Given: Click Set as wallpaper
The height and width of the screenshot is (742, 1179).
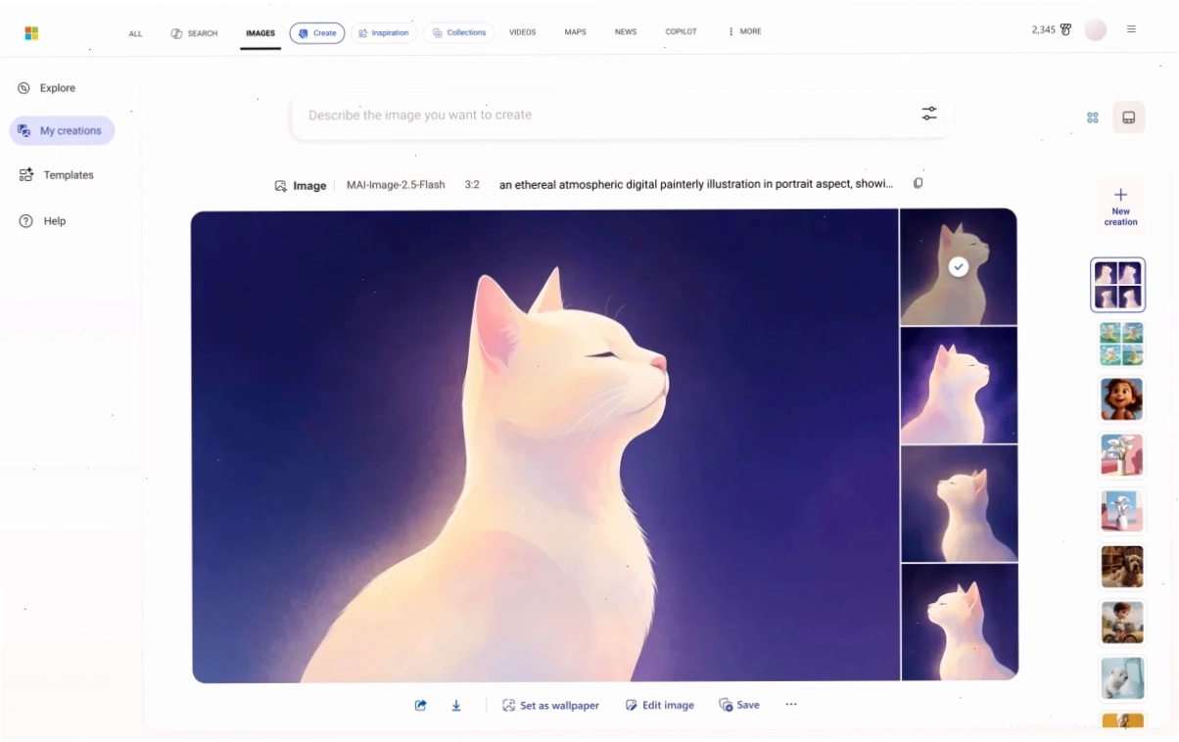Looking at the screenshot, I should click(550, 706).
